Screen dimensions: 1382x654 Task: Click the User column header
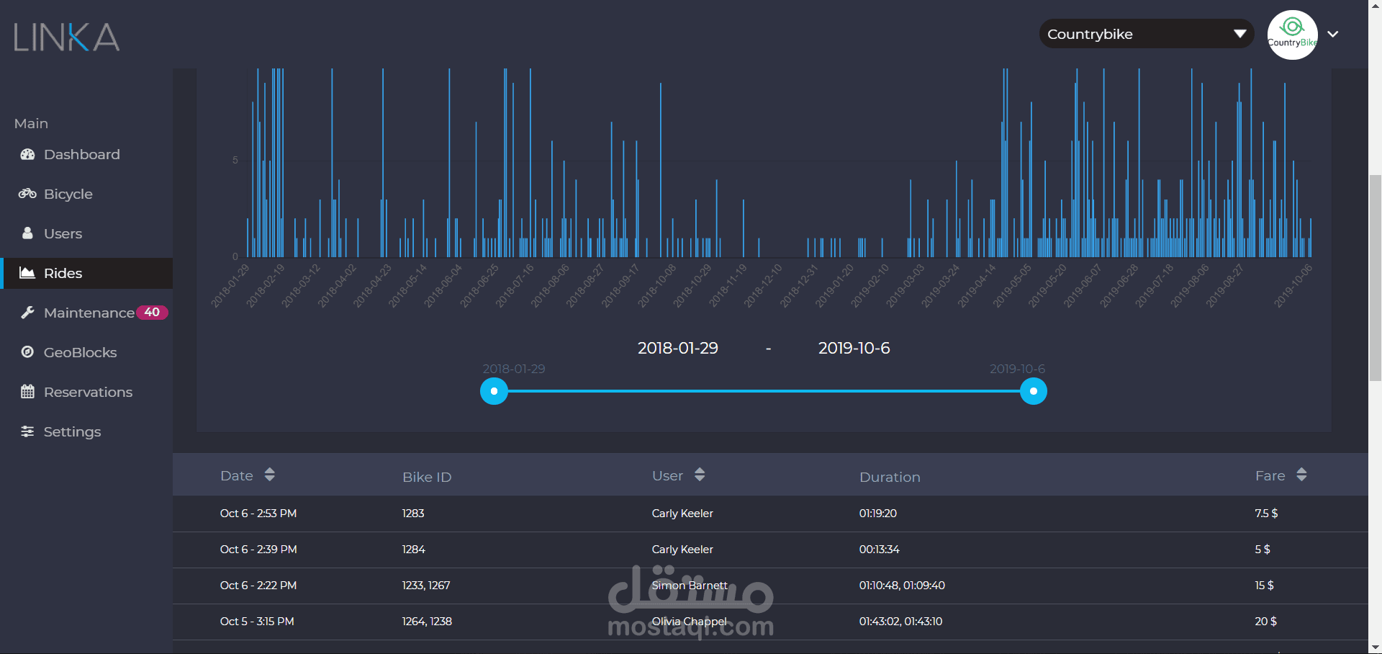coord(667,475)
